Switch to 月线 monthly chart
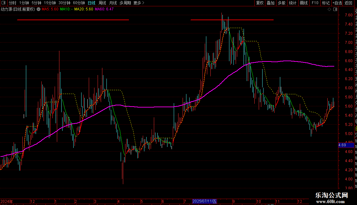Viewport: 357px width, 205px height. point(113,3)
